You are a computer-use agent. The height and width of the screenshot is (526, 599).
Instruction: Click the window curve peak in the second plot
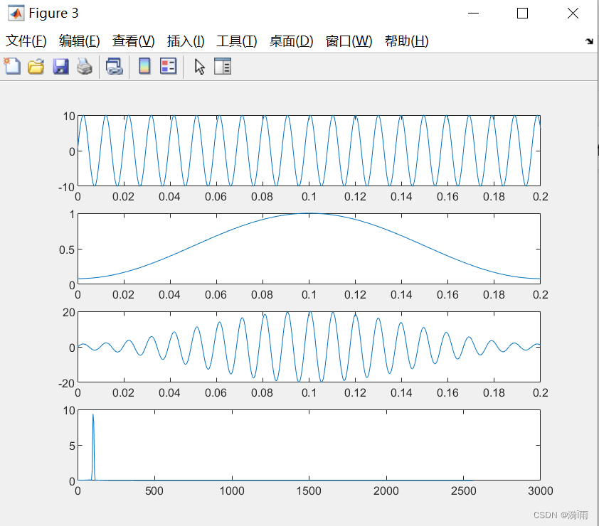[x=309, y=213]
